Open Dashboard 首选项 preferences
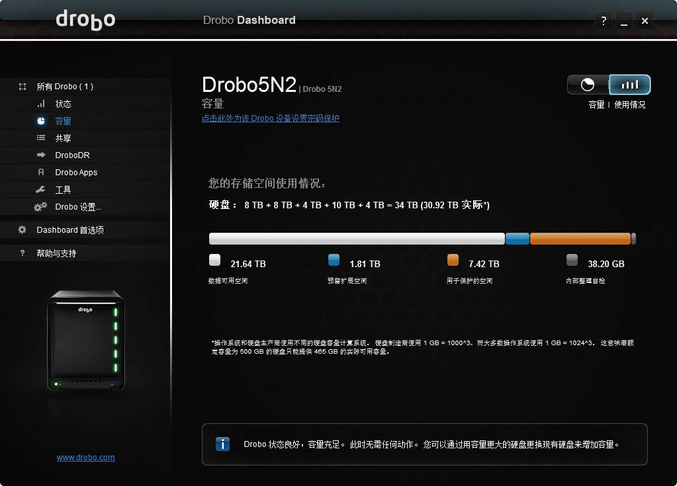Screen dimensions: 677x486 tap(85, 230)
